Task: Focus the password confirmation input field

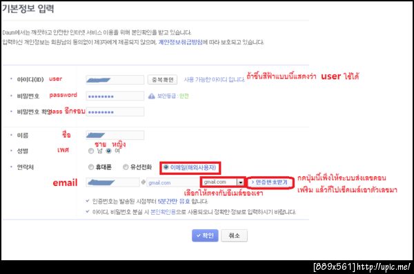Action: 115,112
